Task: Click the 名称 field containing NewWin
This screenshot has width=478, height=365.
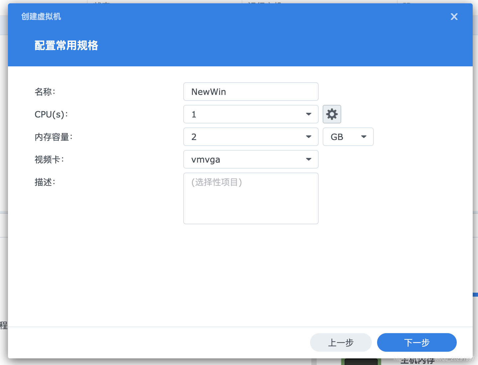Action: coord(251,92)
